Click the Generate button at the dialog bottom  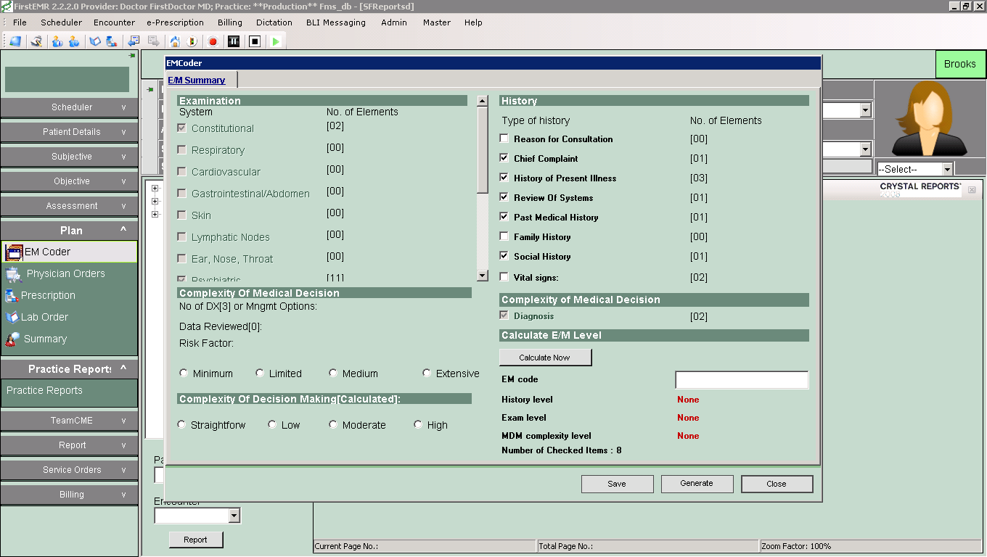tap(696, 483)
